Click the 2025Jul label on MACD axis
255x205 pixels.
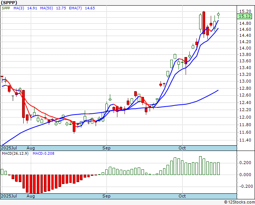point(9,196)
